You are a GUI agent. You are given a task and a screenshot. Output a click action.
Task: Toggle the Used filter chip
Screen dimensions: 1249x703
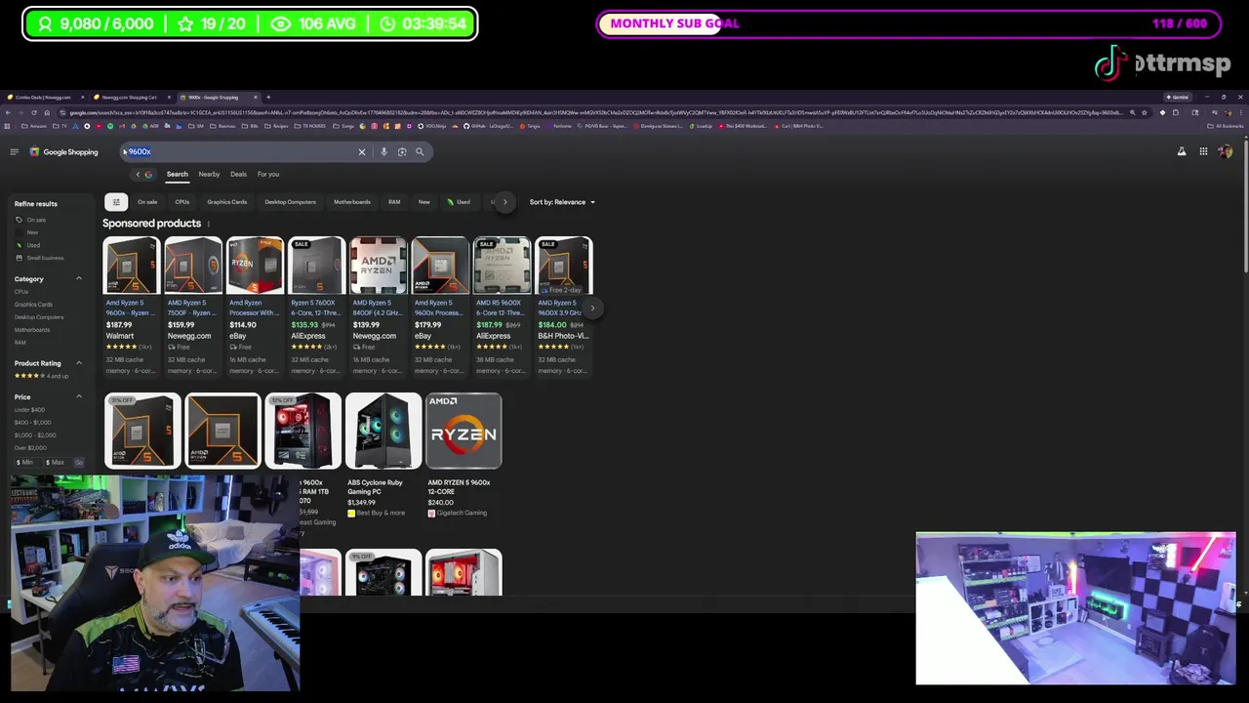(x=459, y=202)
